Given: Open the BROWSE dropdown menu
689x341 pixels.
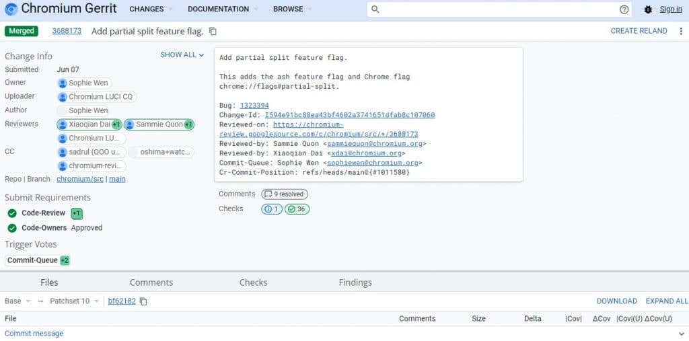Looking at the screenshot, I should 292,9.
